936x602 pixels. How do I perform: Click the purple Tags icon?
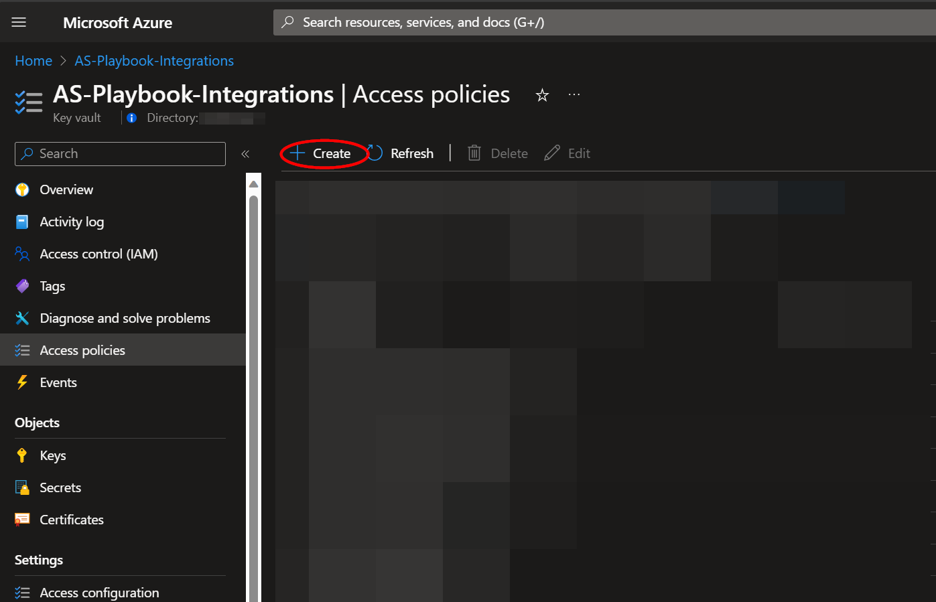point(22,286)
